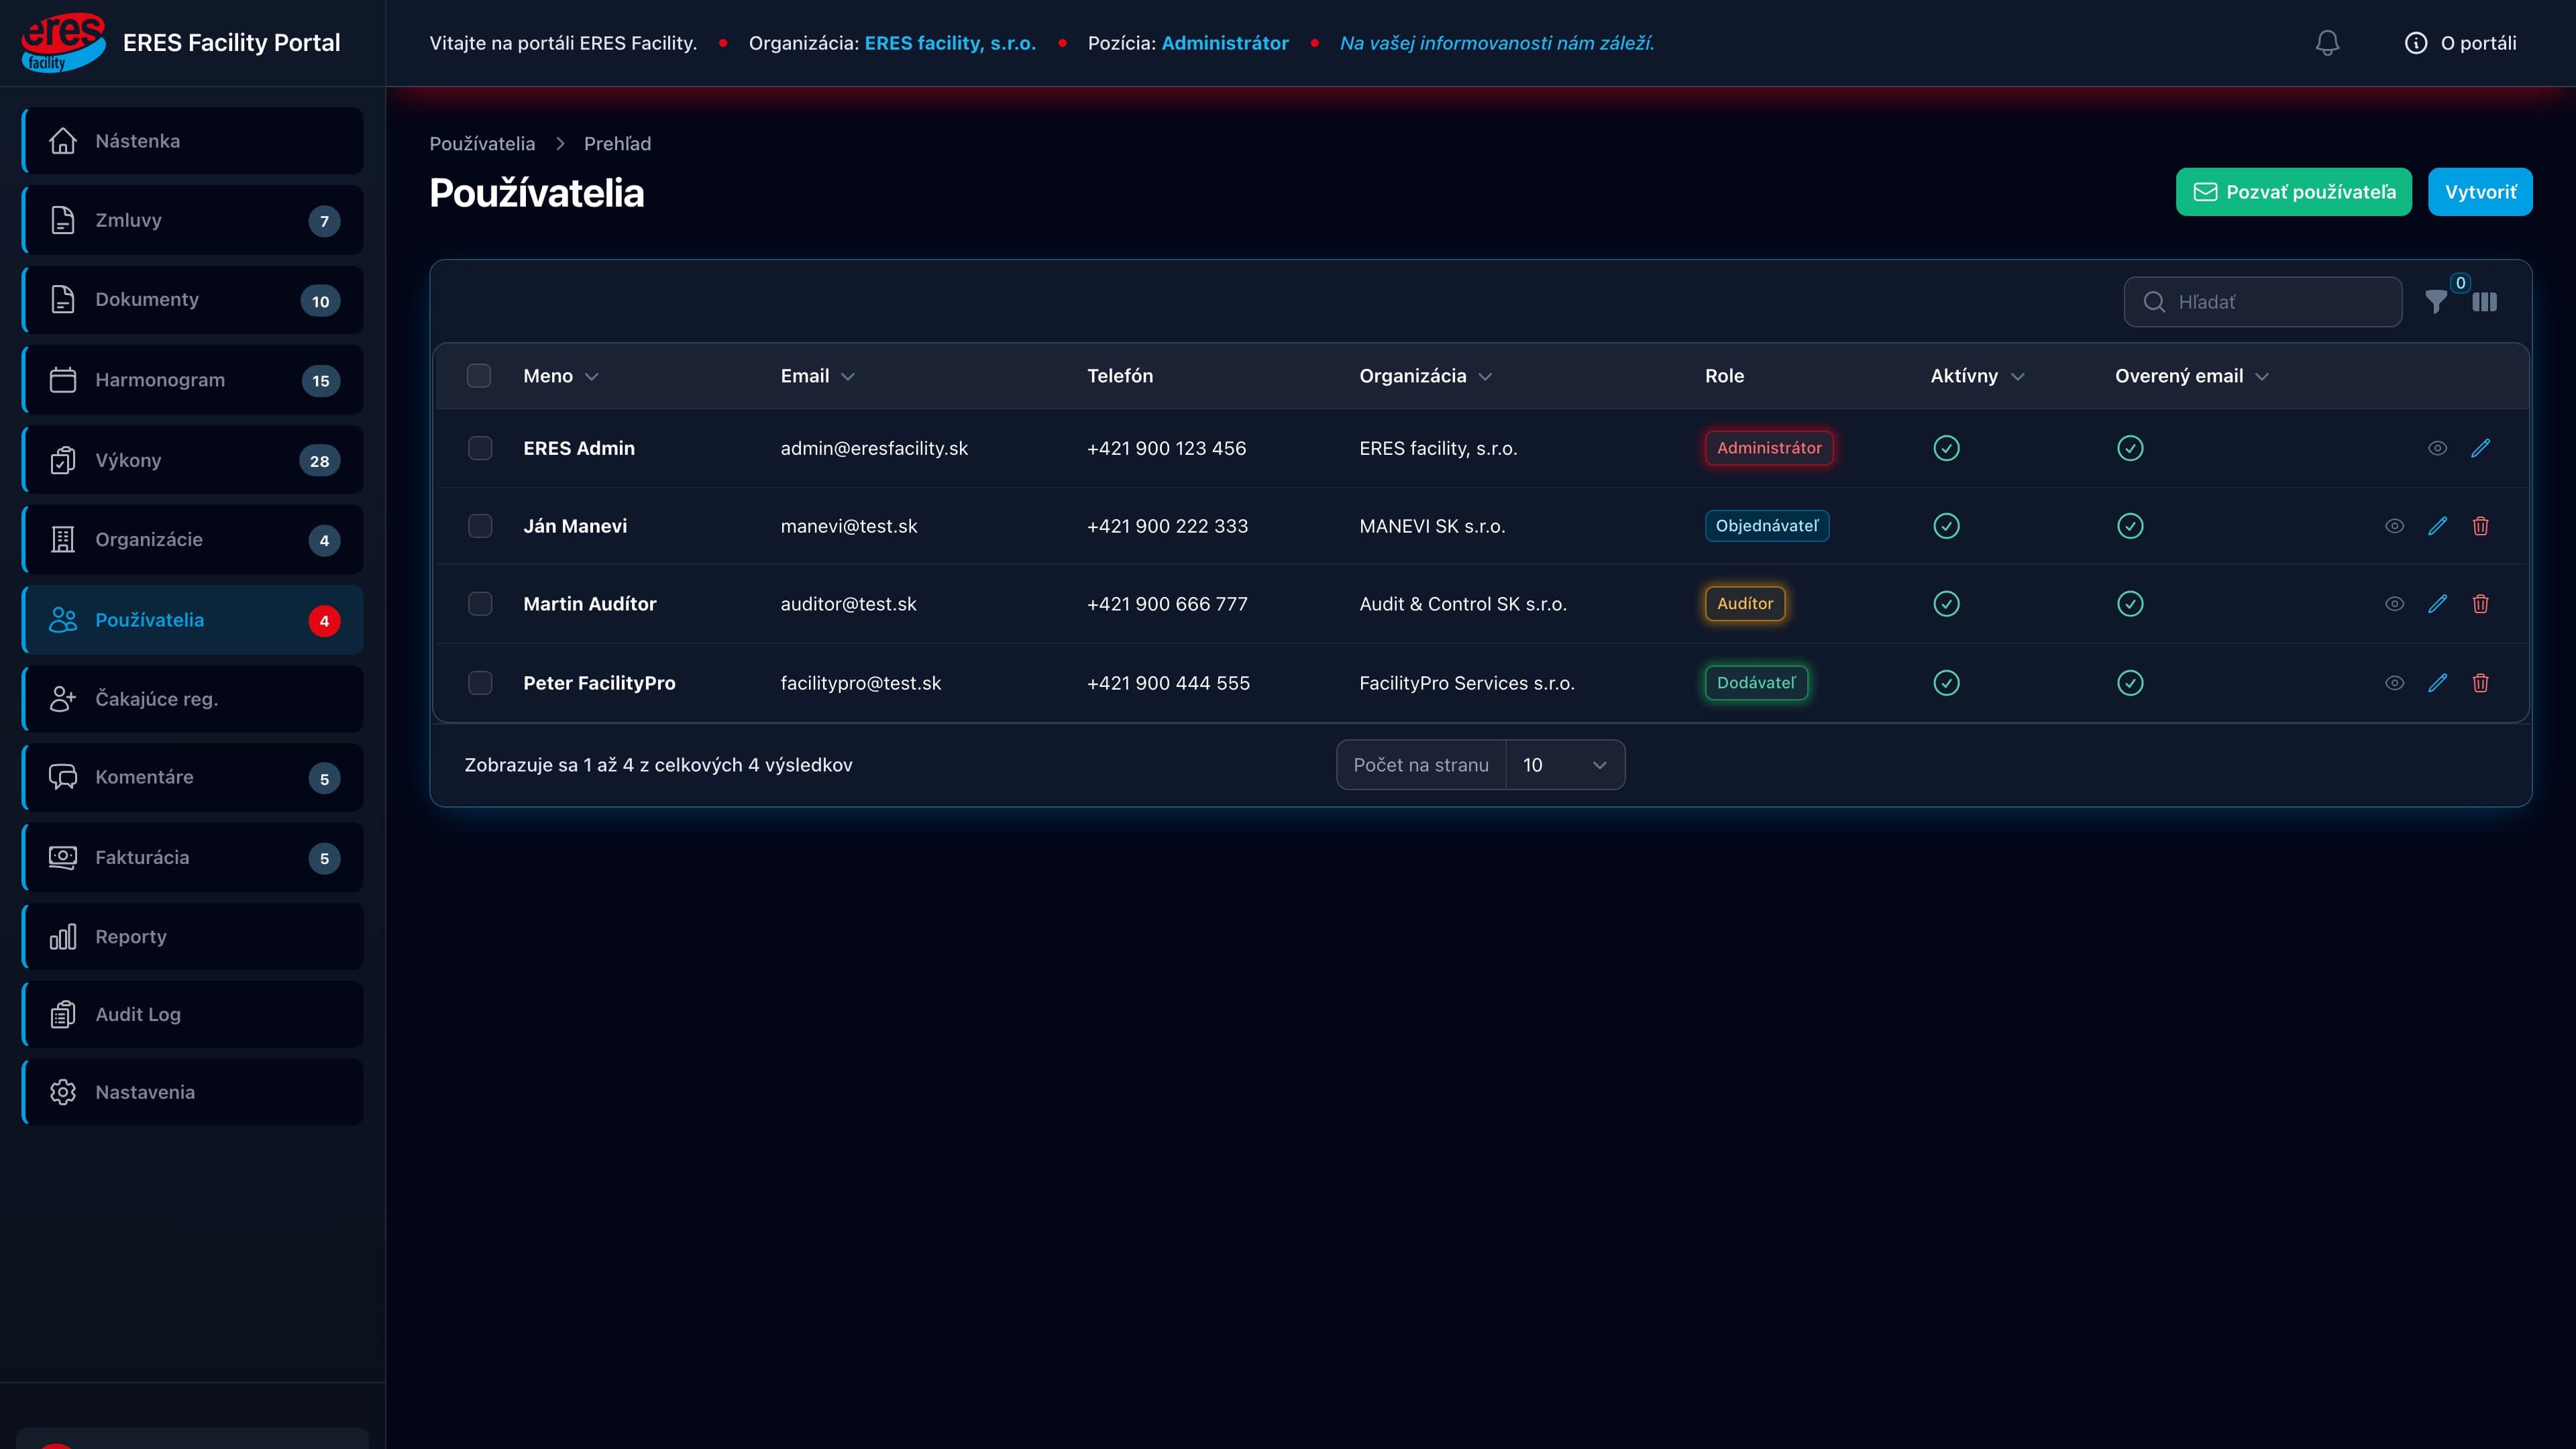Open the per-page count dropdown
2576x1449 pixels.
(x=1565, y=765)
